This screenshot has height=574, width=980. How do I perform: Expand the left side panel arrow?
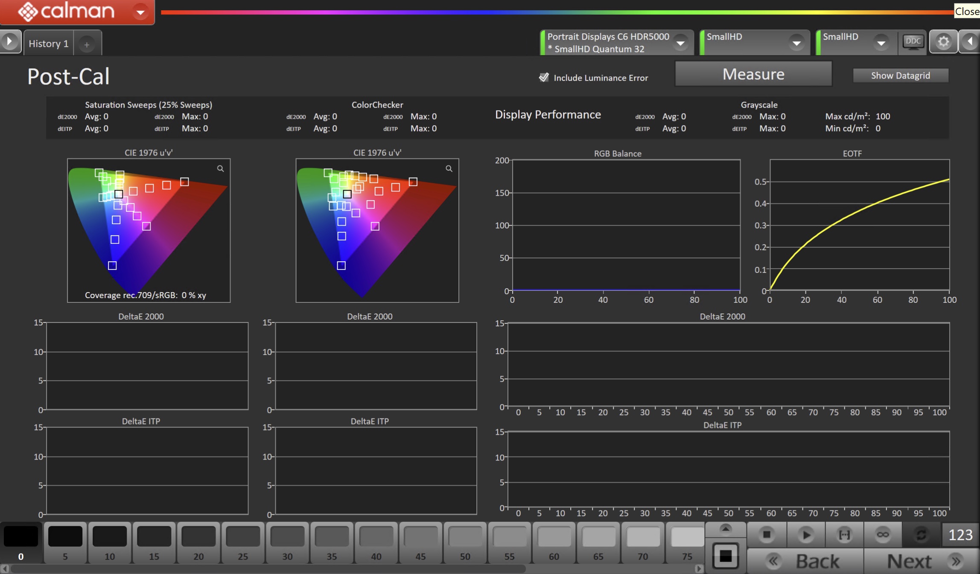(9, 42)
